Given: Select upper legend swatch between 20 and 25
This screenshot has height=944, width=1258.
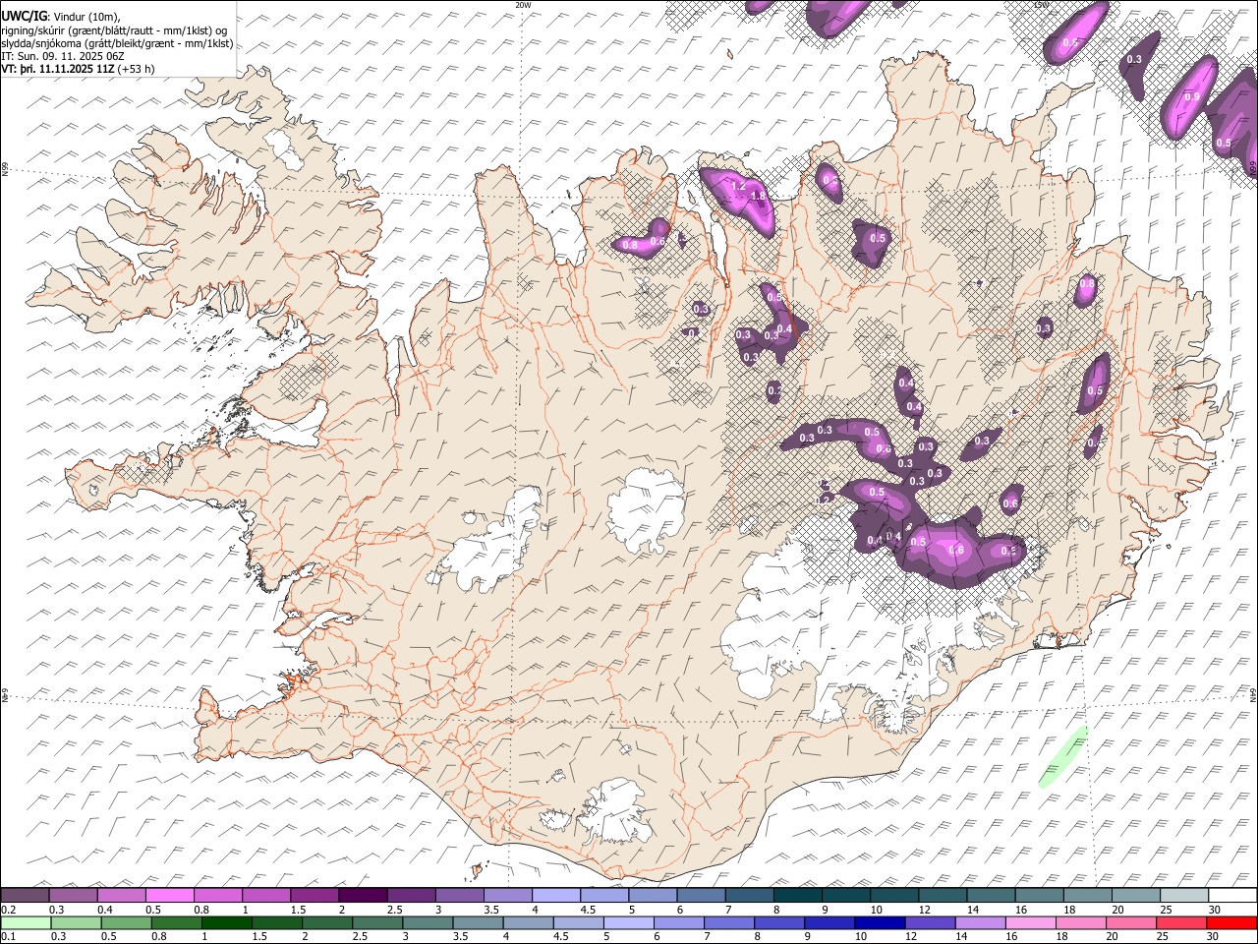Looking at the screenshot, I should click(x=1136, y=895).
